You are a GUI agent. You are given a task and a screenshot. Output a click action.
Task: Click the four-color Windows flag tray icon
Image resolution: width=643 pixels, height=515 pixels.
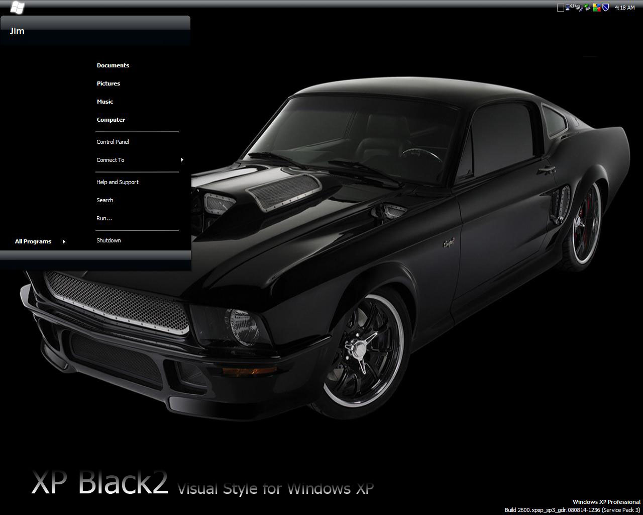[596, 8]
